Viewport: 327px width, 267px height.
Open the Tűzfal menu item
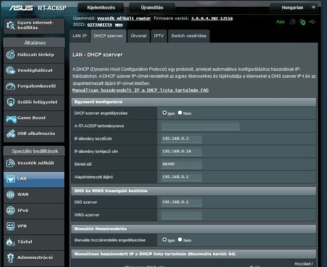click(34, 242)
